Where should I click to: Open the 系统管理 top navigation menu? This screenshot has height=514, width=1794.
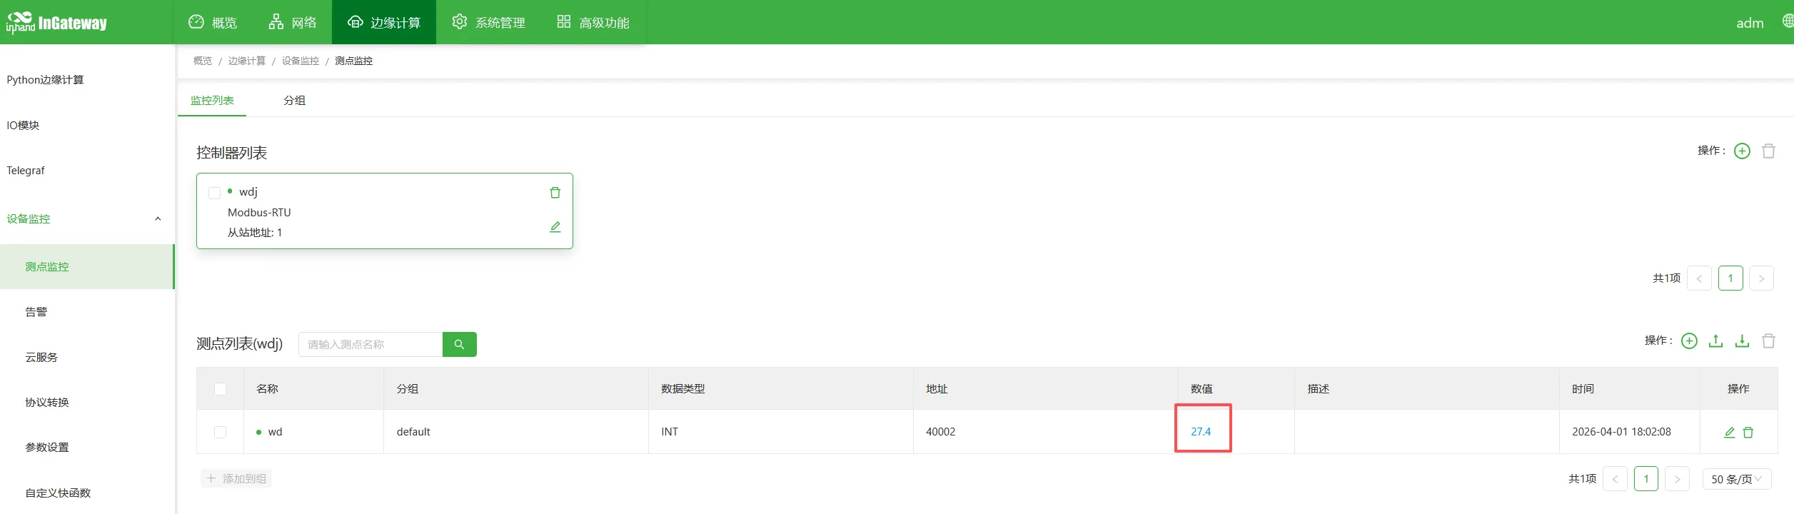point(488,22)
